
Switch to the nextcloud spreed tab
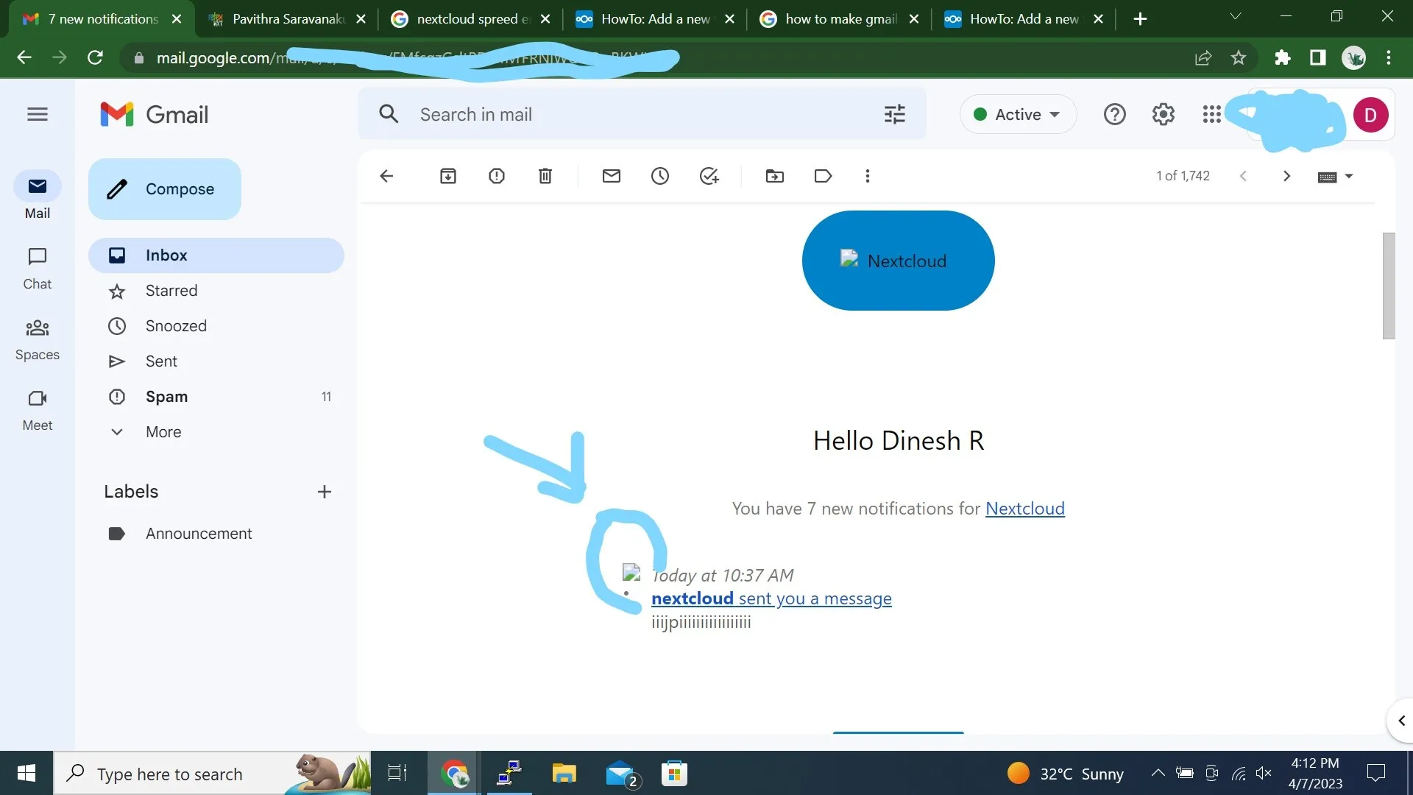(x=472, y=19)
